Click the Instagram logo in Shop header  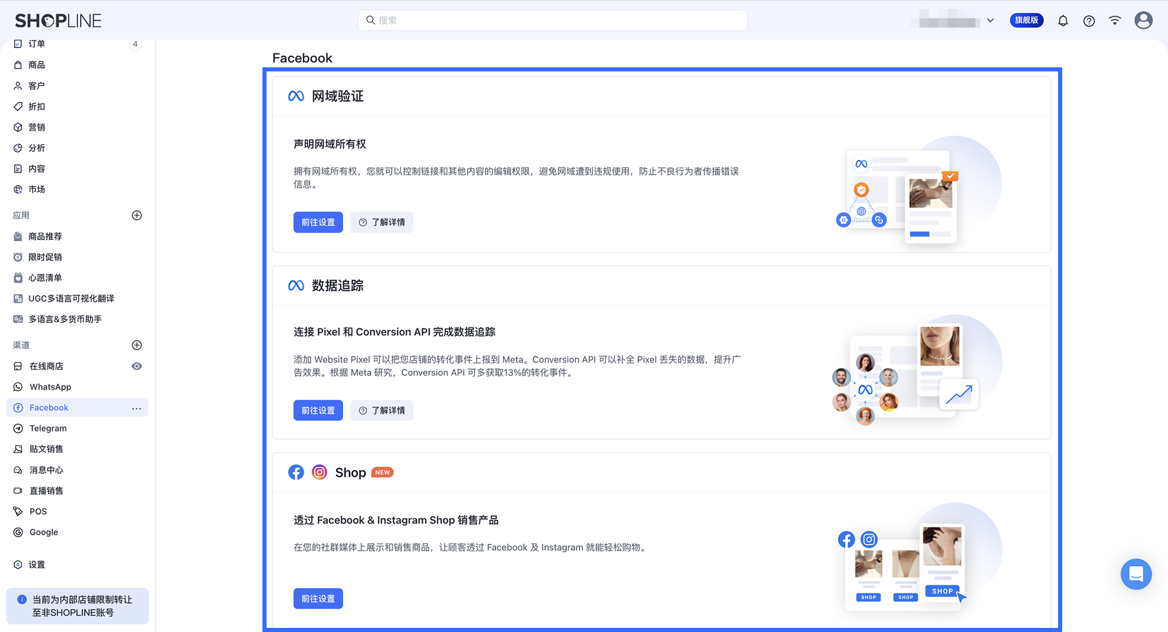click(x=319, y=473)
